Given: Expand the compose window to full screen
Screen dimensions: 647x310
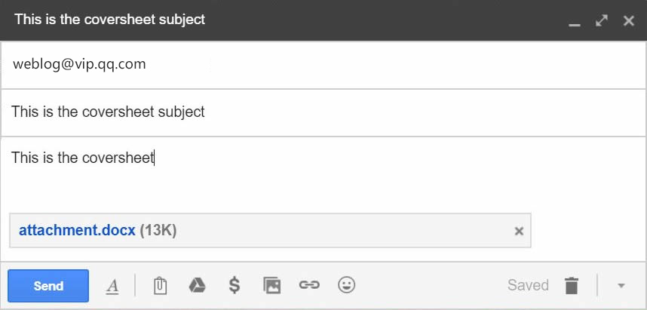Looking at the screenshot, I should tap(601, 20).
